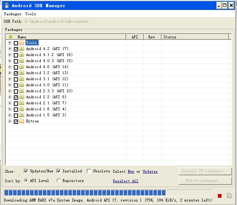Click the Tools folder icon
The width and height of the screenshot is (237, 205).
[x=22, y=43]
